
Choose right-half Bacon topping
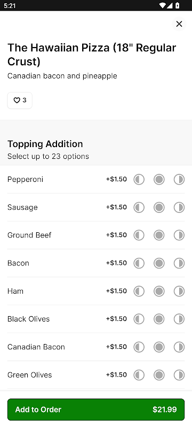(179, 263)
